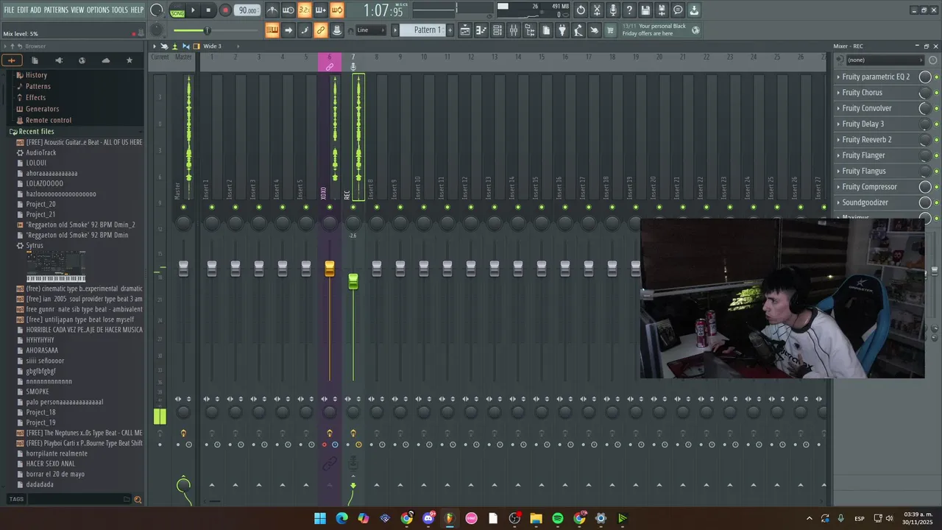Click the add pattern plus button
The image size is (942, 530).
point(450,30)
